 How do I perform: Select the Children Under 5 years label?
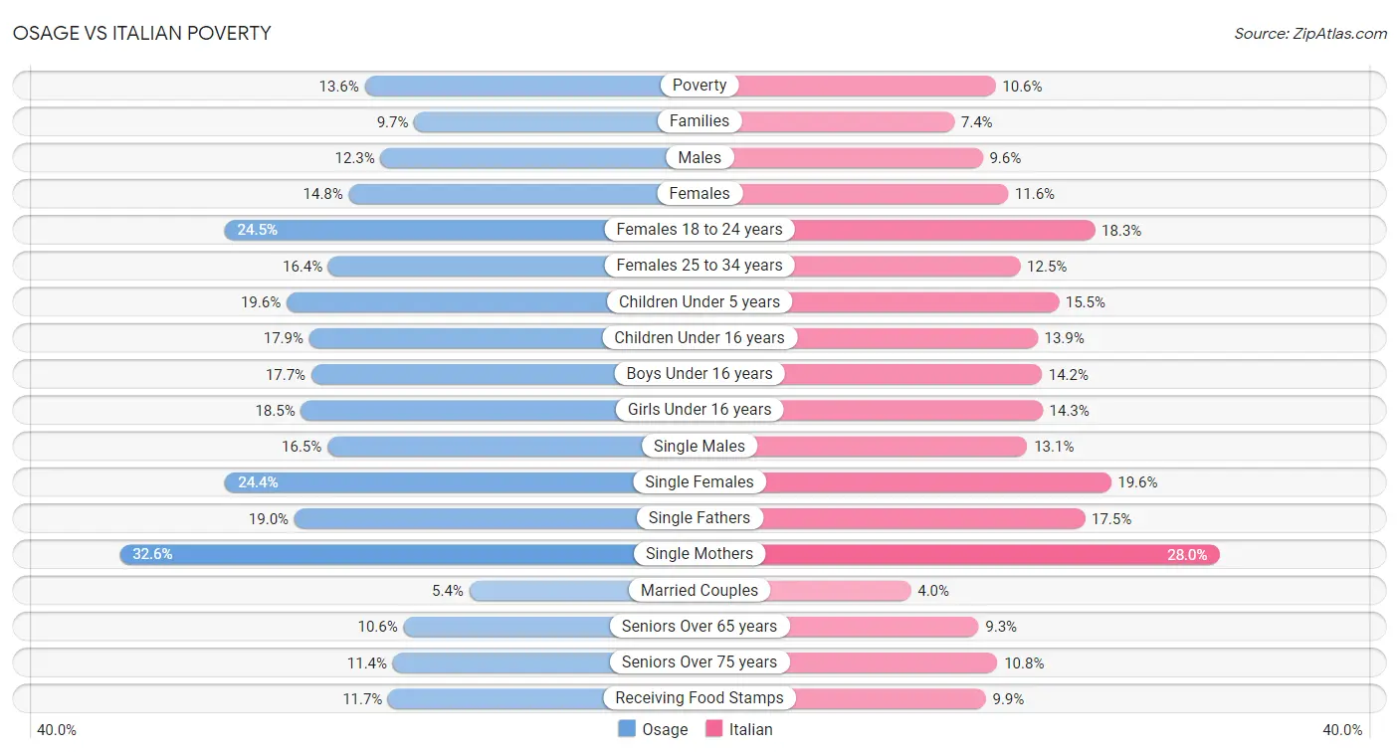(x=699, y=301)
